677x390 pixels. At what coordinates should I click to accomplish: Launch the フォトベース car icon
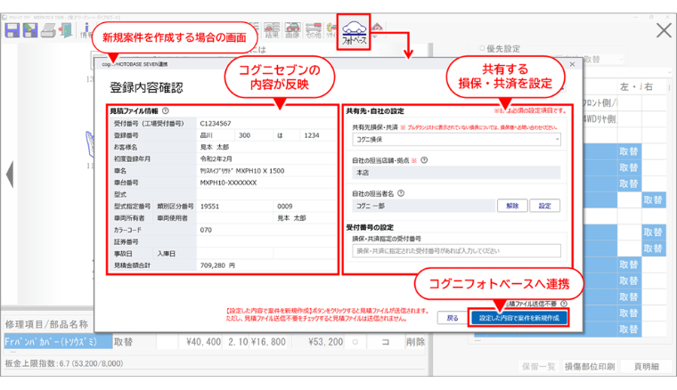[354, 32]
